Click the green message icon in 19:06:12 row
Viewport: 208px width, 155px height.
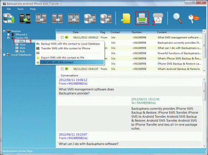[x=67, y=37]
